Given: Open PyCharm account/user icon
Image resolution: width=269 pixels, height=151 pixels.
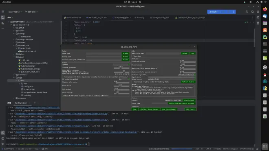Looking at the screenshot, I should coord(247,12).
